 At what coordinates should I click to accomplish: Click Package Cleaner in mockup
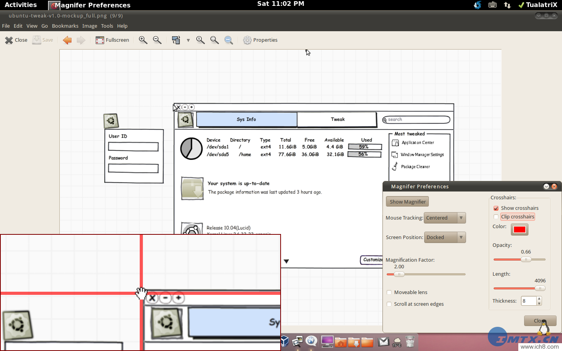coord(411,167)
